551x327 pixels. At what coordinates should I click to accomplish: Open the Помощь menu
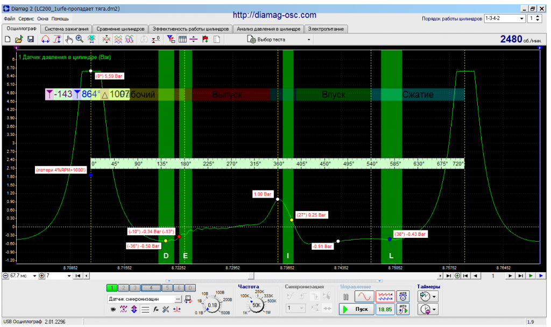pos(60,19)
